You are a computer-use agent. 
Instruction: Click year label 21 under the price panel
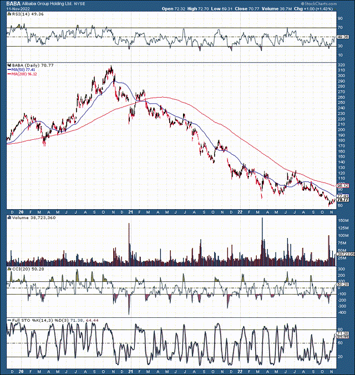coord(130,212)
